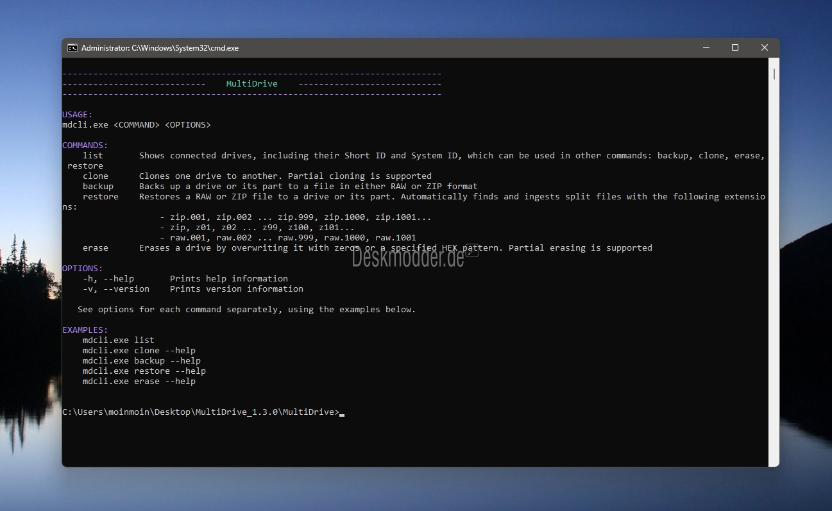Click the 'mdcli.exe clone --help' example
This screenshot has height=511, width=832.
(139, 351)
